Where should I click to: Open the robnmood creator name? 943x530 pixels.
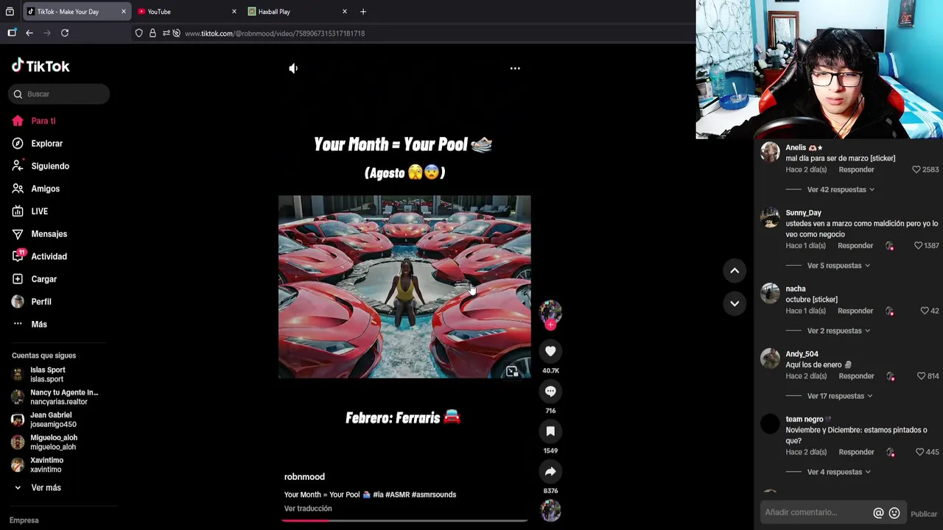[304, 477]
